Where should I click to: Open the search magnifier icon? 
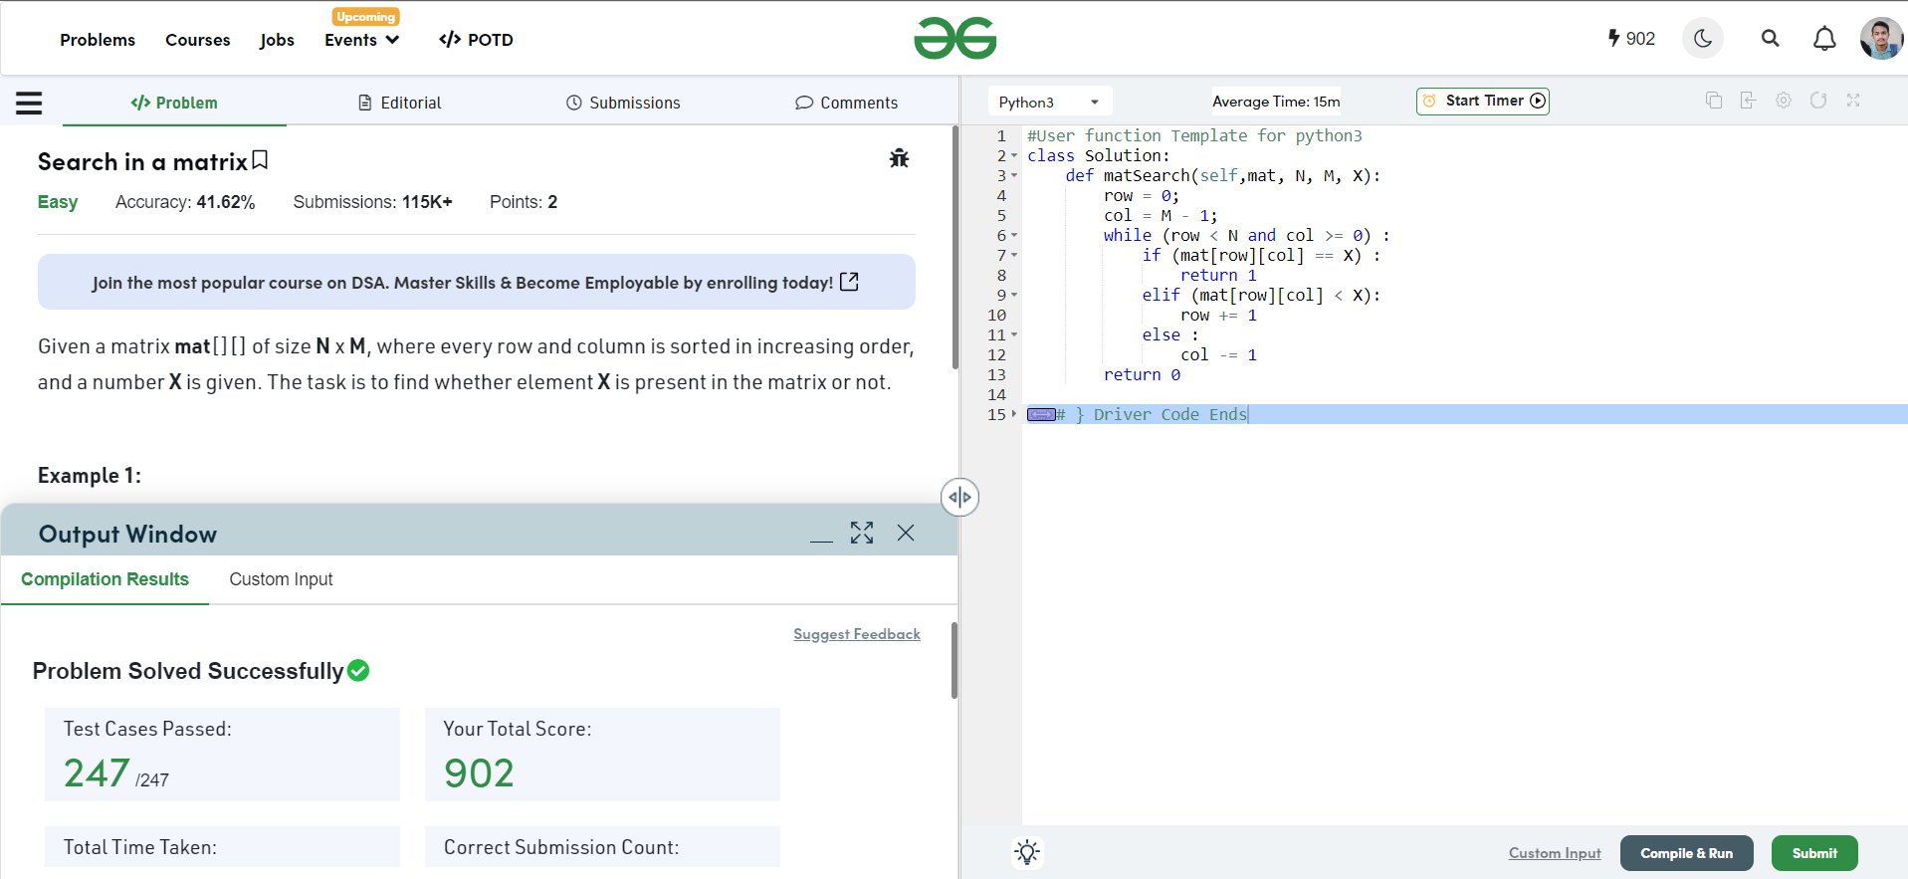1770,39
